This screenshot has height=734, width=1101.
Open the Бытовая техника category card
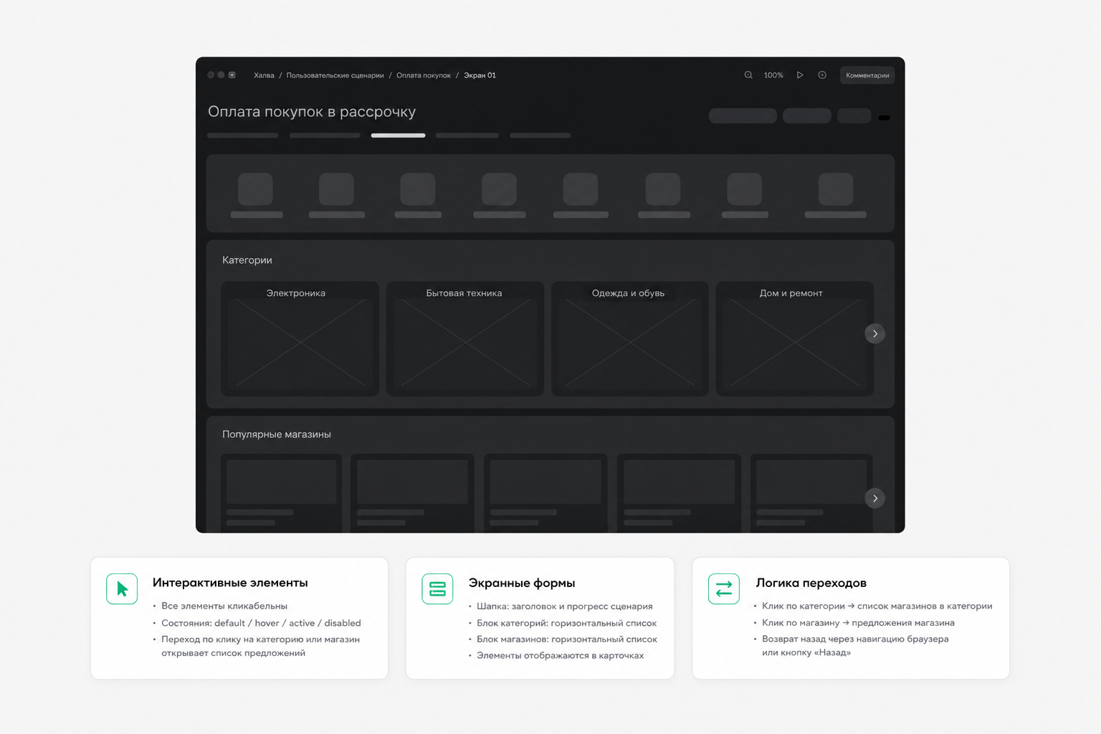pyautogui.click(x=464, y=339)
